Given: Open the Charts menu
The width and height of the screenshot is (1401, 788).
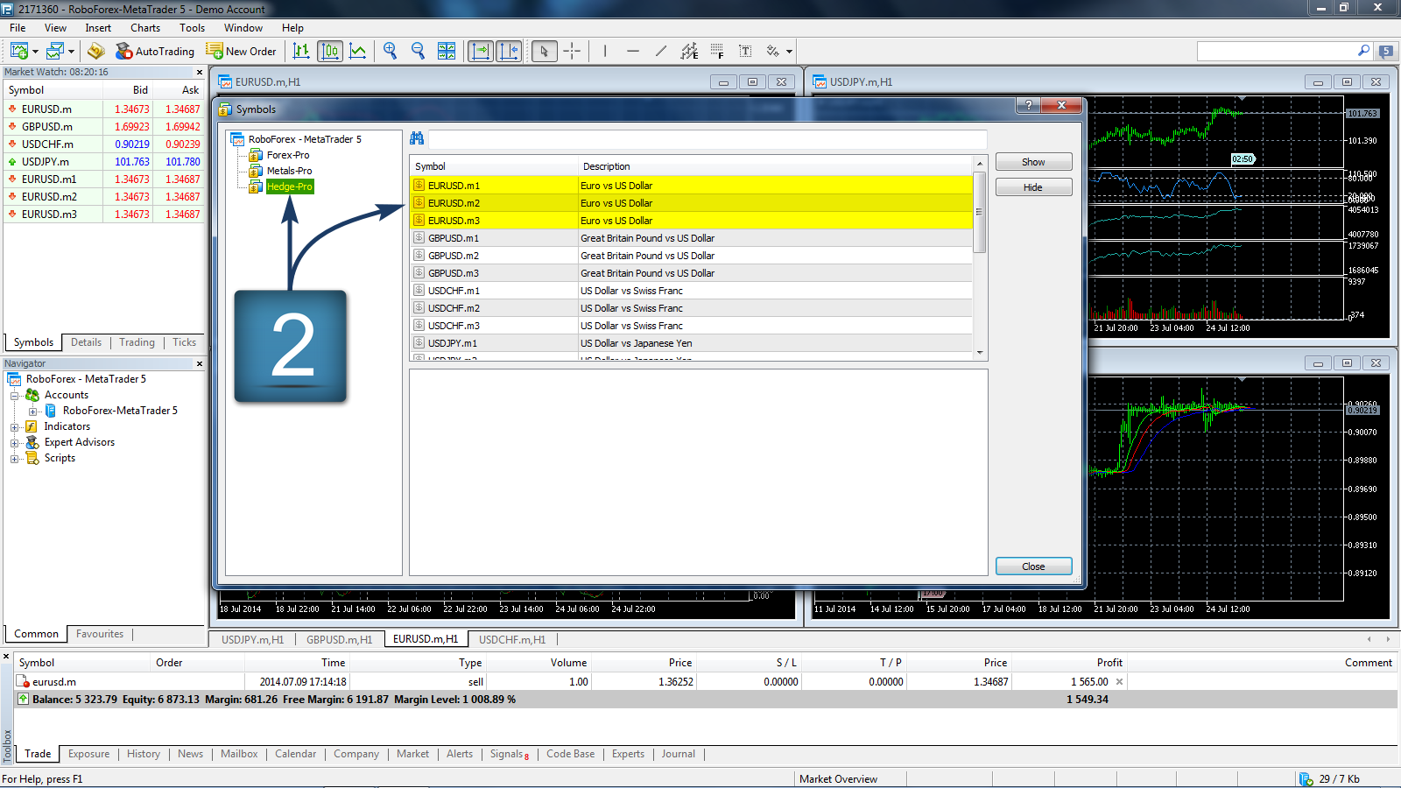Looking at the screenshot, I should (144, 28).
